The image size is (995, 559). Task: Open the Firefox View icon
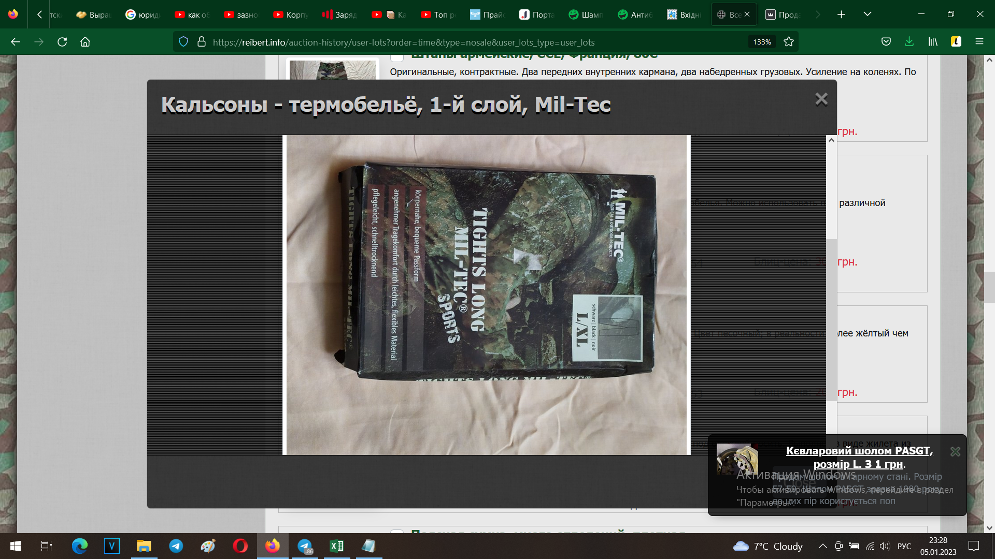(x=13, y=14)
